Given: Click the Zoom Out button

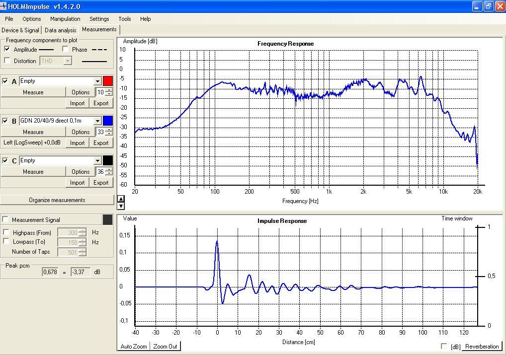Looking at the screenshot, I should tap(165, 346).
